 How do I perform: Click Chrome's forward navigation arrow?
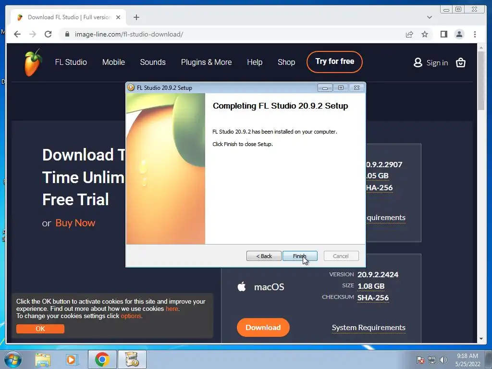(x=33, y=34)
